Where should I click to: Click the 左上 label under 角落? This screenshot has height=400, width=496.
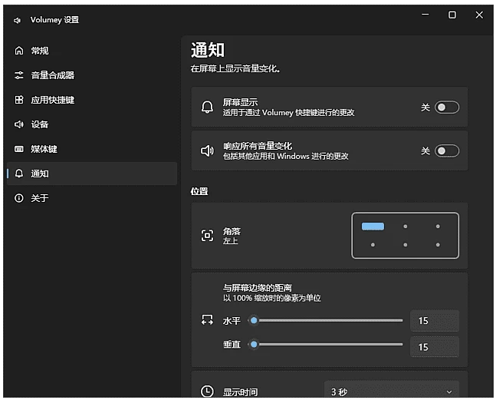[x=230, y=241]
